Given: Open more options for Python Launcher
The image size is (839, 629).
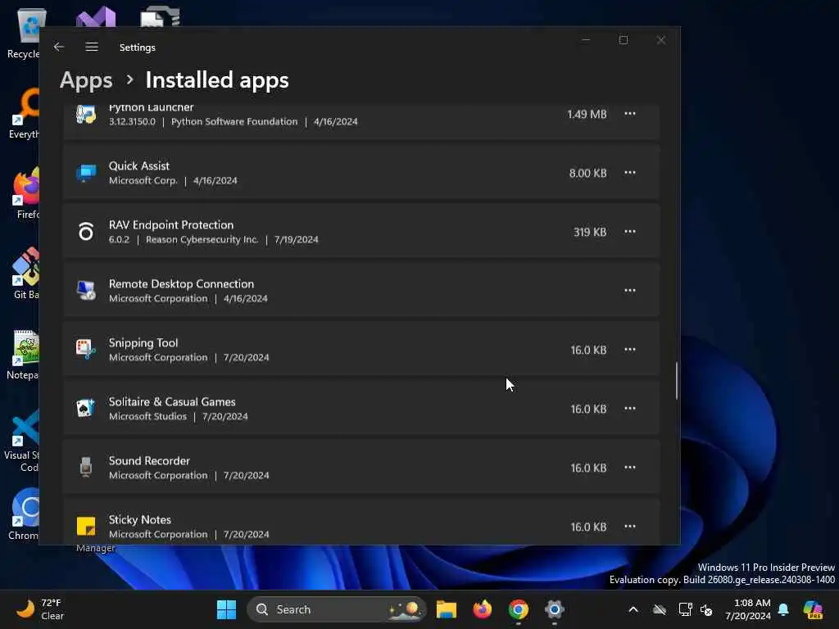Looking at the screenshot, I should point(630,113).
